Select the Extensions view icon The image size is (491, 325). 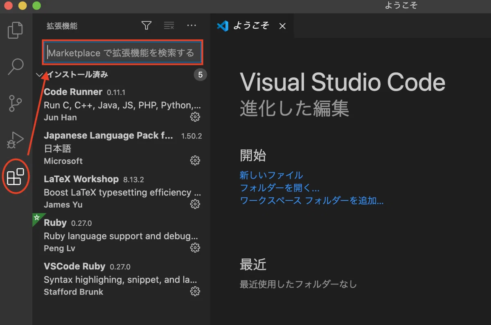[x=16, y=177]
